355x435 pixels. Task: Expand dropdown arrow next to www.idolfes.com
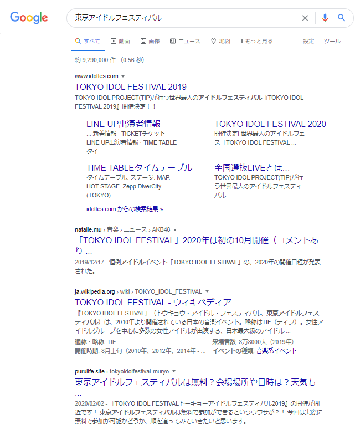point(123,76)
